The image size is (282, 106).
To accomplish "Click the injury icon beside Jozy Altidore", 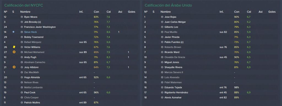I will pyautogui.click(x=14, y=67).
